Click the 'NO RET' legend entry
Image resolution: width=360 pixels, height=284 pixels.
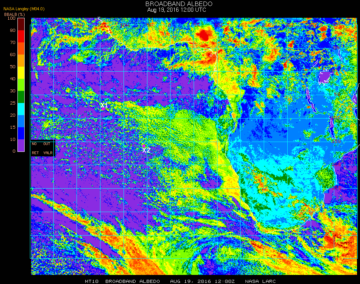(35, 148)
